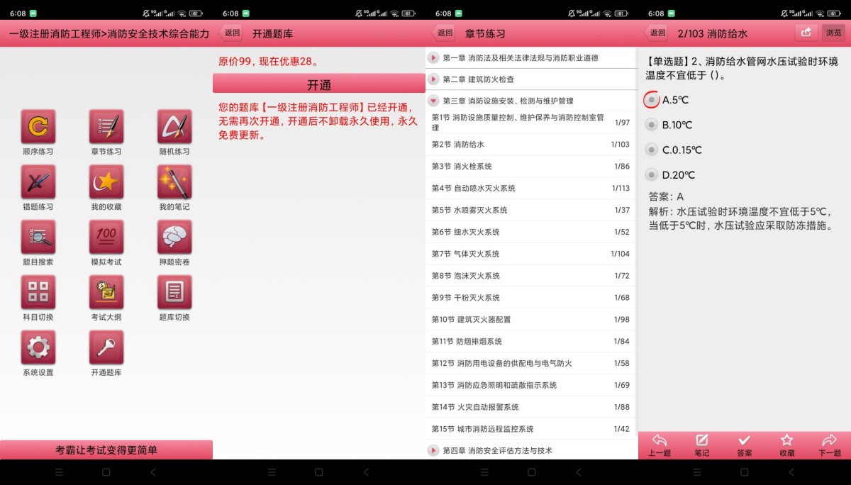The height and width of the screenshot is (485, 851).
Task: Expand 第四章 消防安全评估方法与技术
Action: [532, 450]
